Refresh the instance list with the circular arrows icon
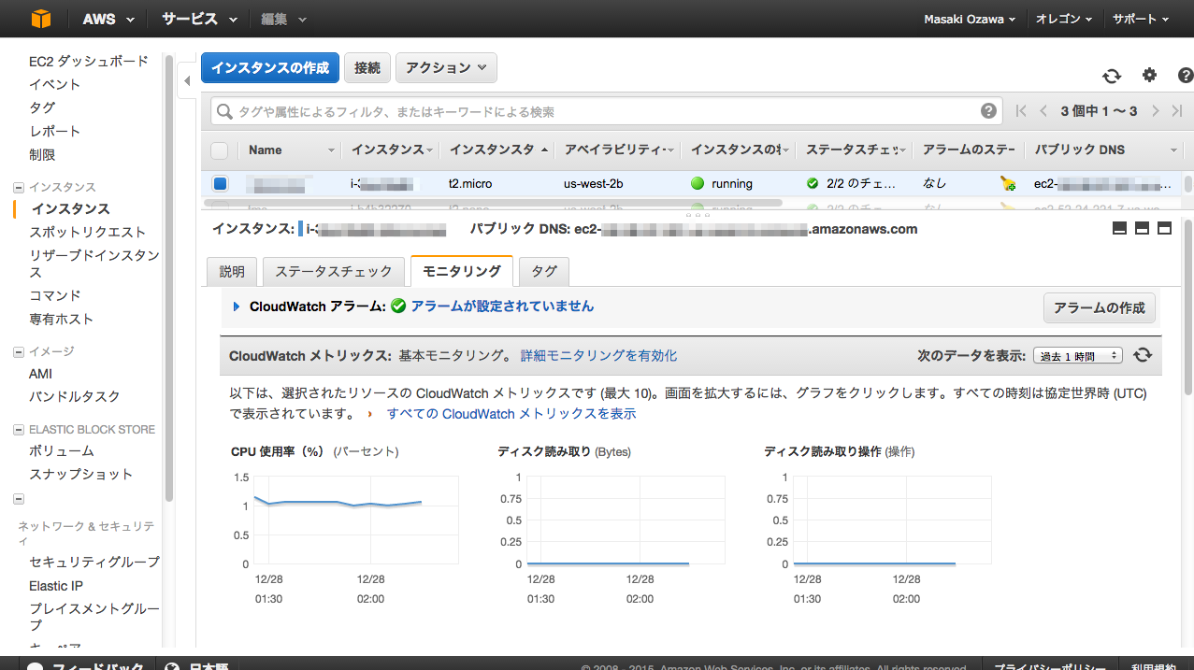Screen dimensions: 1194x670 coord(1111,76)
